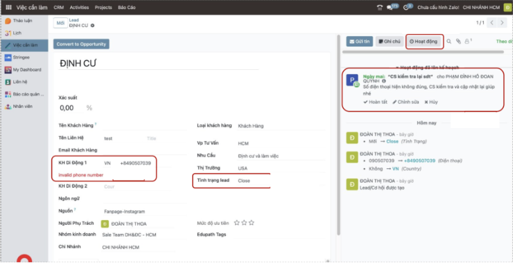Click Hoạt động schedule activity button
513x263 pixels.
tap(424, 42)
